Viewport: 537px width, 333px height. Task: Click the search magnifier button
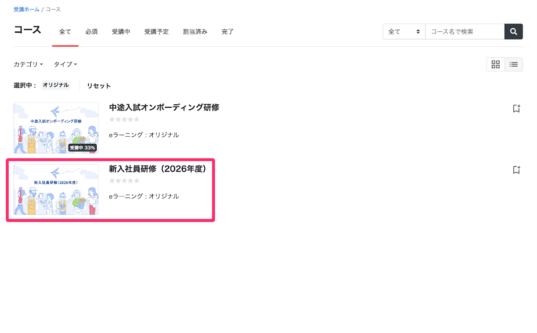pos(513,31)
